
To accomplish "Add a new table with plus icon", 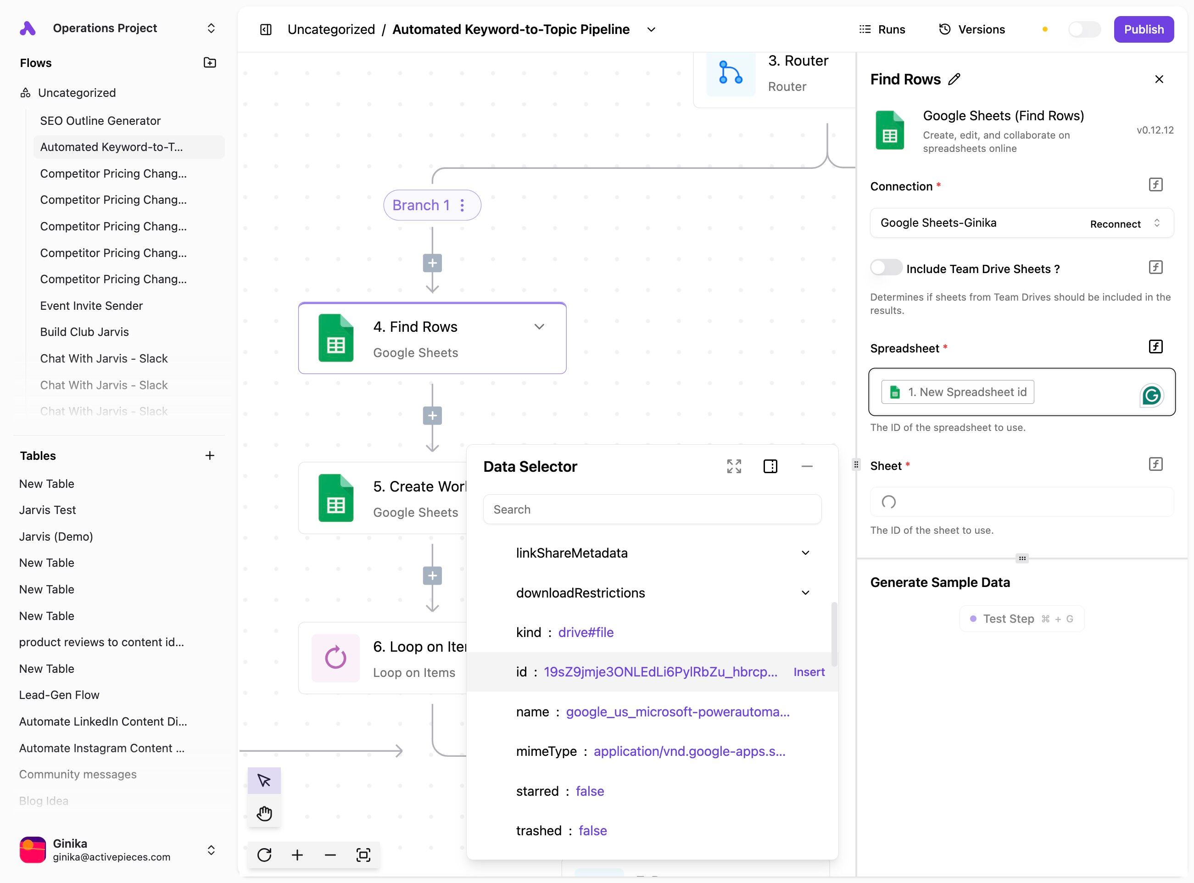I will click(x=210, y=455).
